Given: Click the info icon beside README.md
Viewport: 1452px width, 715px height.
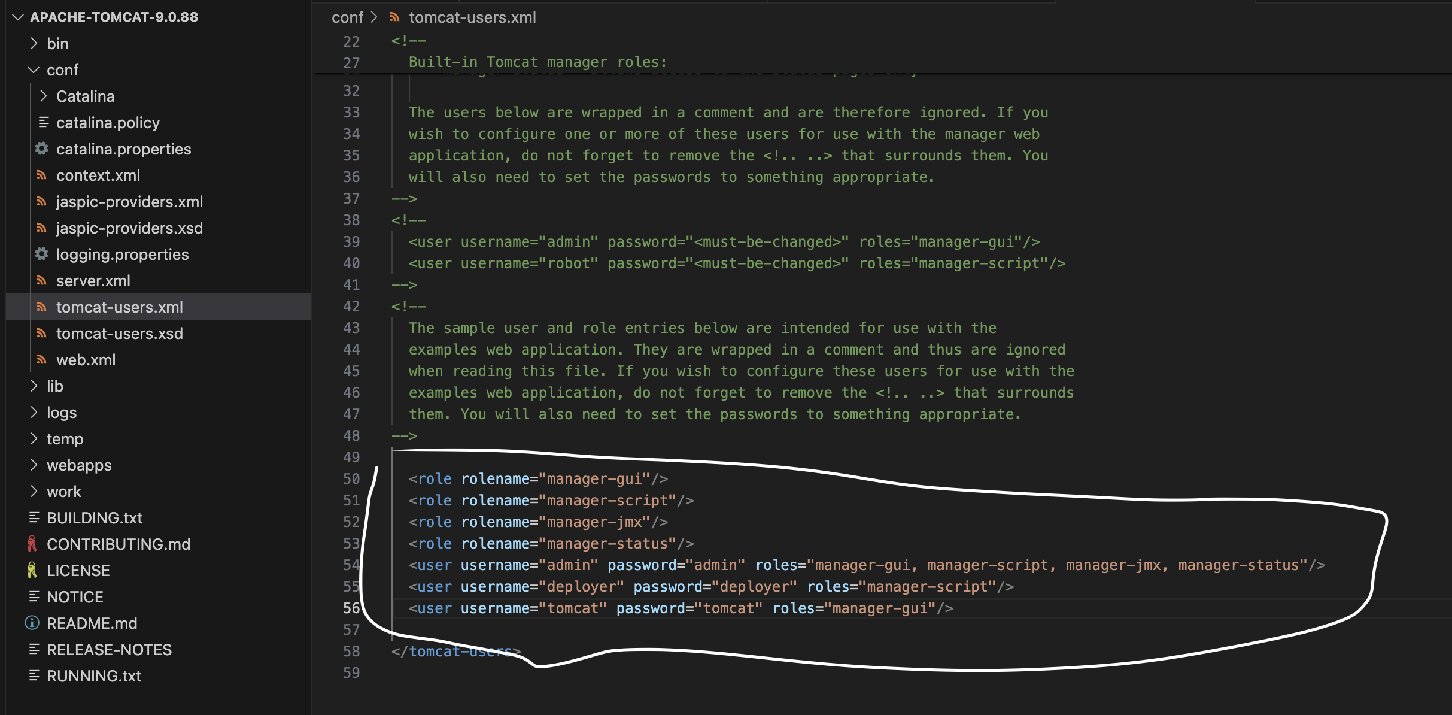Looking at the screenshot, I should pos(32,623).
